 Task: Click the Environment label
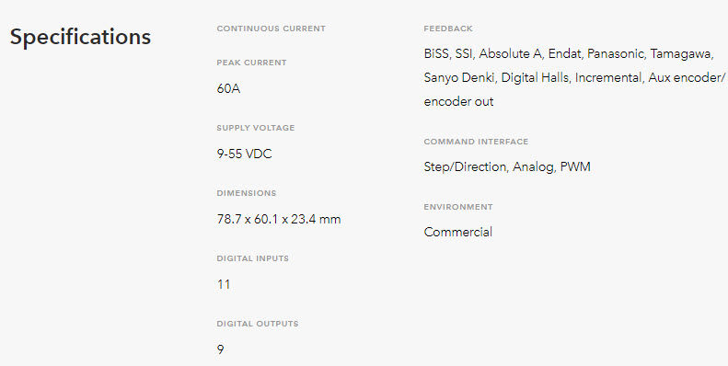coord(458,207)
